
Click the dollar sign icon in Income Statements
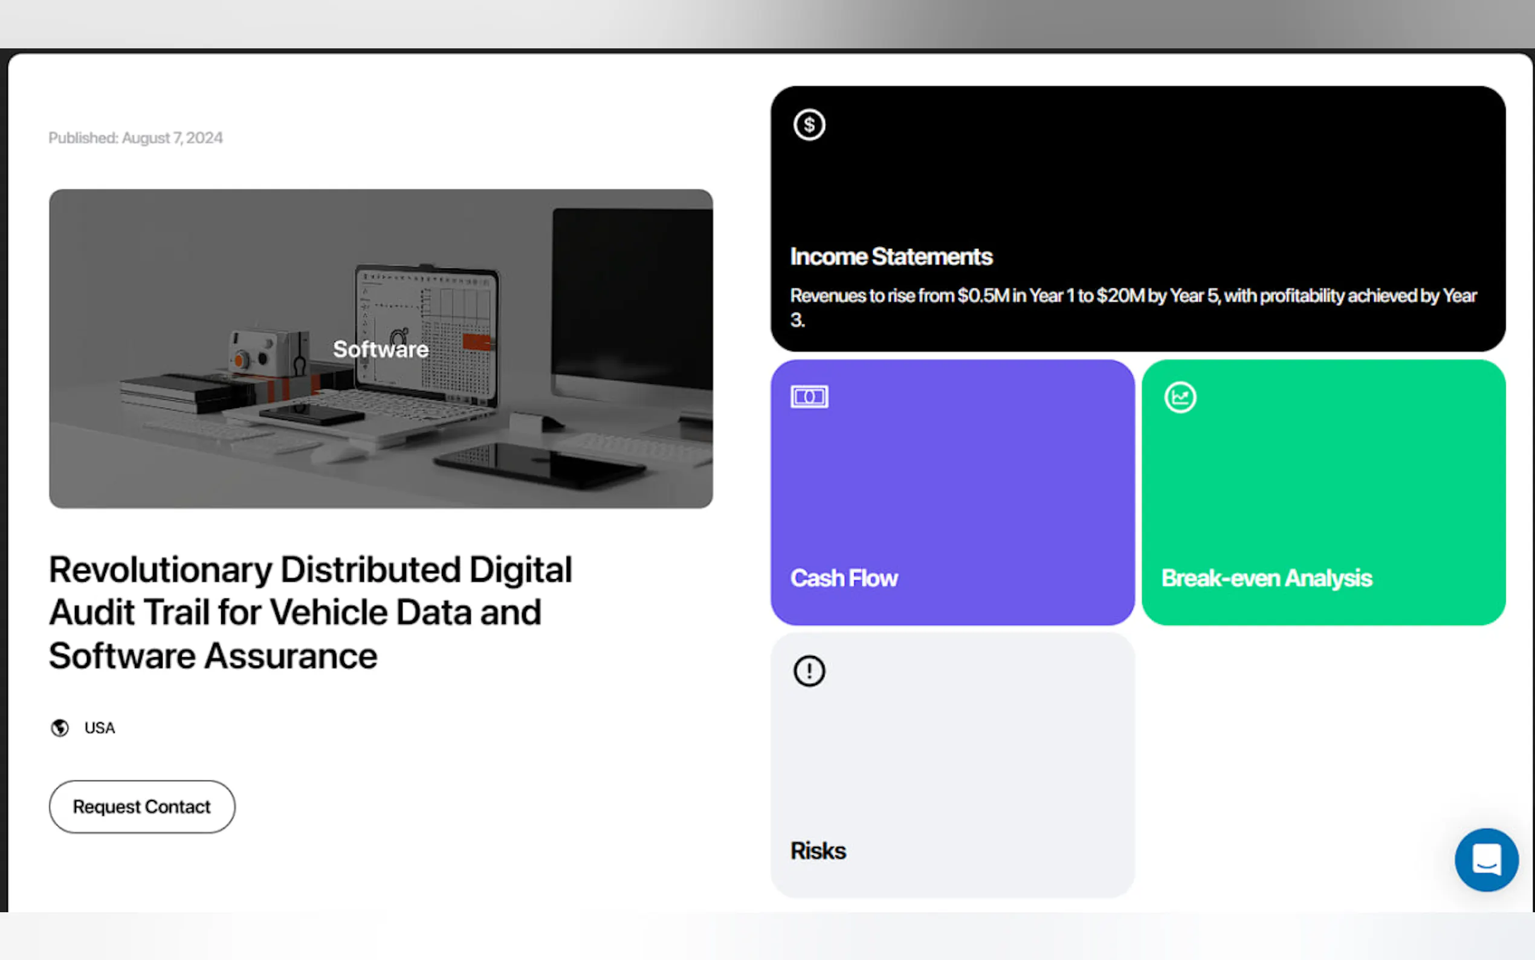click(x=809, y=125)
